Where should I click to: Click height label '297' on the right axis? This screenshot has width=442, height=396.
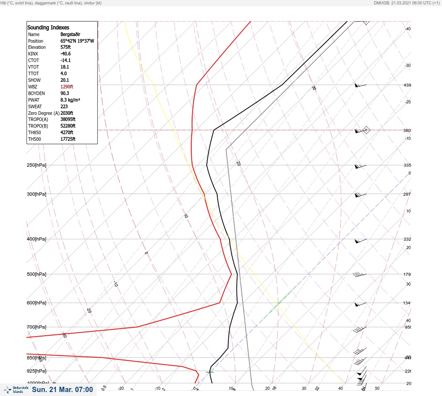coord(407,194)
